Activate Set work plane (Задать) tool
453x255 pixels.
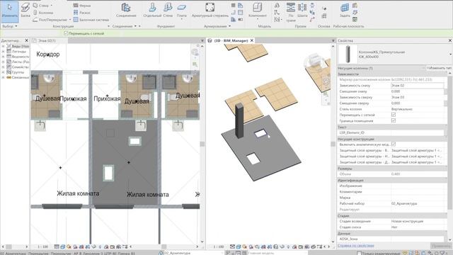coord(345,10)
